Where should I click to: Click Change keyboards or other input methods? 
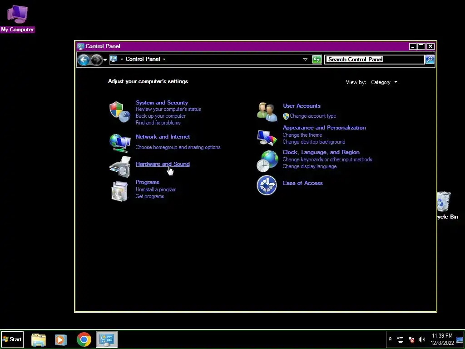[327, 160]
